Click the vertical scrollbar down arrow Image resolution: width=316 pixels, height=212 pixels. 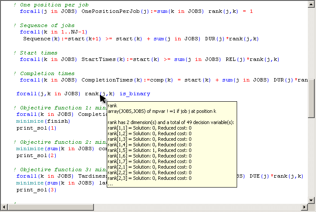(x=311, y=200)
